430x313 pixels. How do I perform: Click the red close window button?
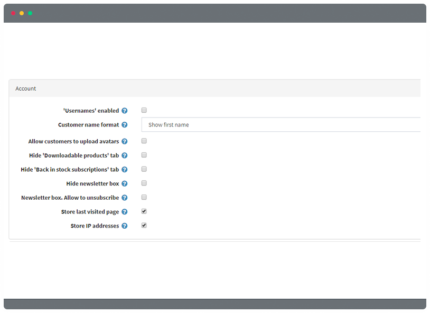[x=13, y=13]
